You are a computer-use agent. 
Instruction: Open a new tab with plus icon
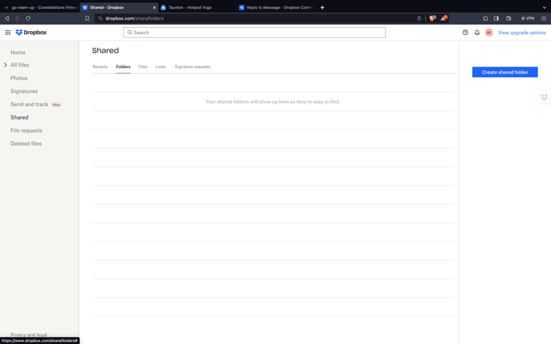click(x=322, y=8)
